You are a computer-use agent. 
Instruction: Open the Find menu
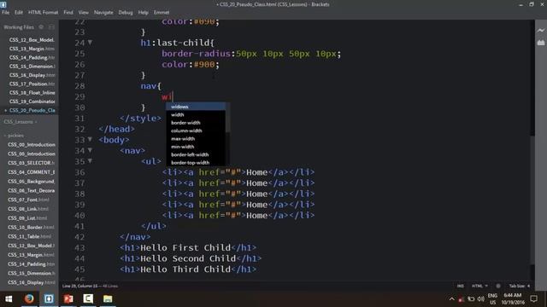pyautogui.click(x=68, y=12)
